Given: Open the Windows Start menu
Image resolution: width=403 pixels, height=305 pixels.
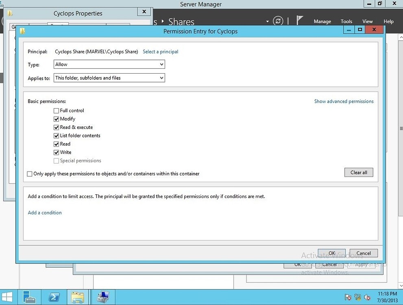Looking at the screenshot, I should pyautogui.click(x=7, y=297).
